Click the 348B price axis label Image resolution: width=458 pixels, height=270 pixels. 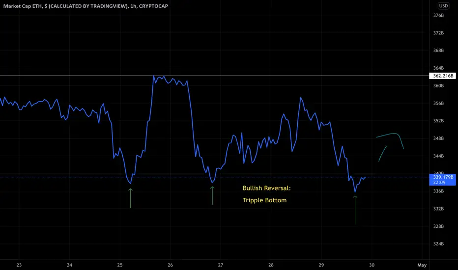[438, 138]
